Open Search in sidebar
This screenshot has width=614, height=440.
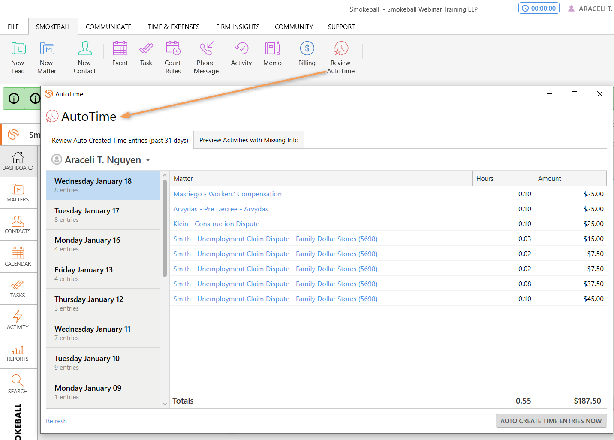[x=18, y=384]
